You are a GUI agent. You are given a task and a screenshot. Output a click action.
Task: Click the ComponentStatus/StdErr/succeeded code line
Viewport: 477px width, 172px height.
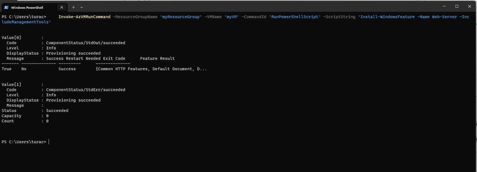(86, 90)
